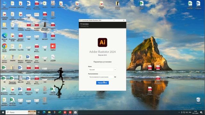Click the network icon in the system tray
This screenshot has height=115, width=205.
coord(184,112)
